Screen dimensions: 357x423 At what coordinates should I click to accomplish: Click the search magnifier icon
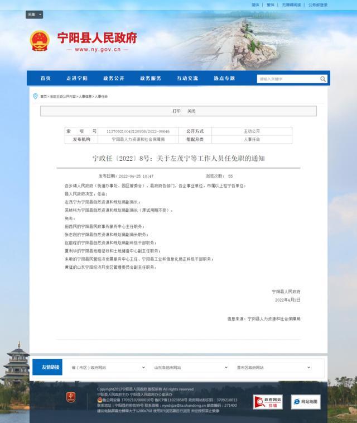[x=322, y=79]
